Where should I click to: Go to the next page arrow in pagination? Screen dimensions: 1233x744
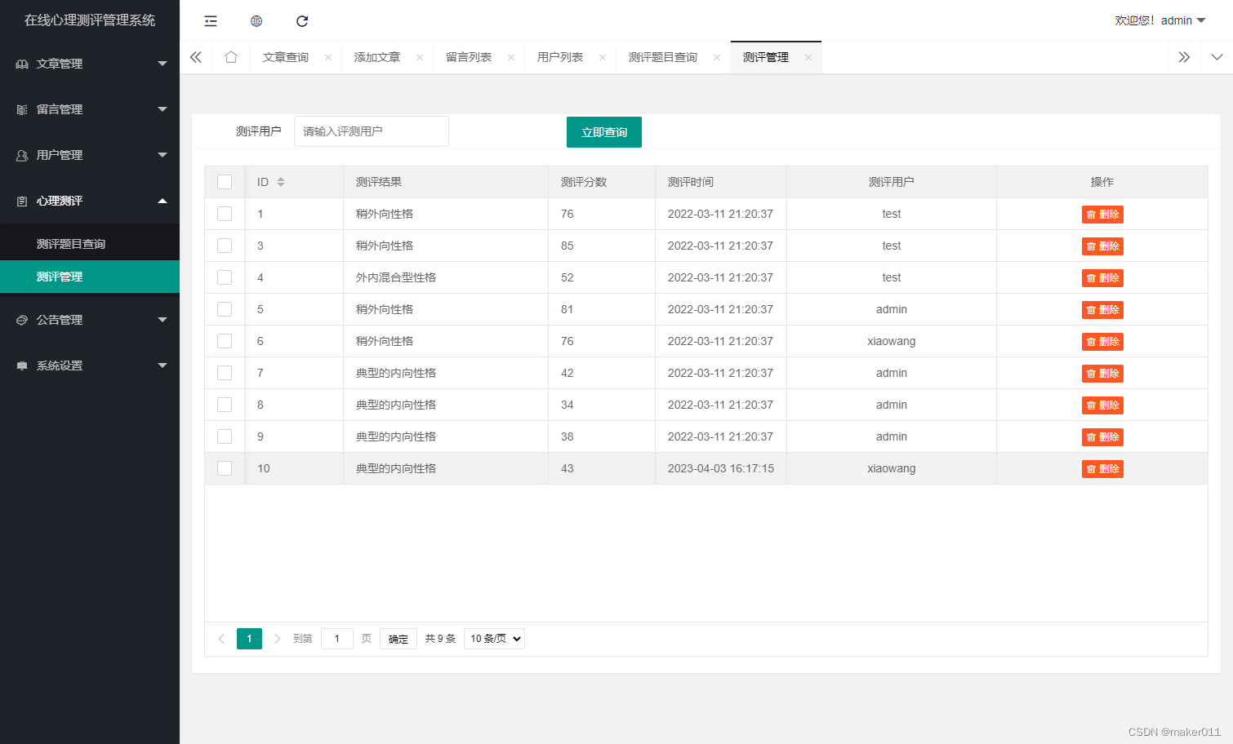[x=277, y=639]
